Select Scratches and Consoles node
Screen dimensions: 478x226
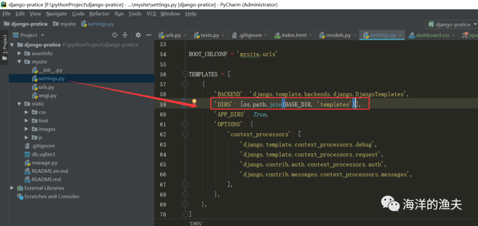[x=48, y=196]
